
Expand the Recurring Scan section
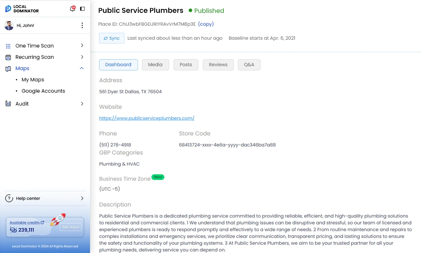81,57
